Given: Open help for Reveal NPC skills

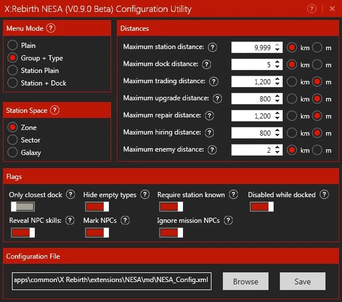Looking at the screenshot, I should (70, 220).
